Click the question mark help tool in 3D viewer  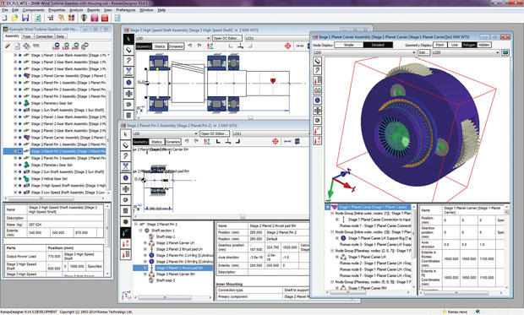coord(317,70)
